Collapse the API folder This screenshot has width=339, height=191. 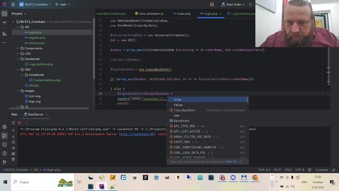(17, 27)
